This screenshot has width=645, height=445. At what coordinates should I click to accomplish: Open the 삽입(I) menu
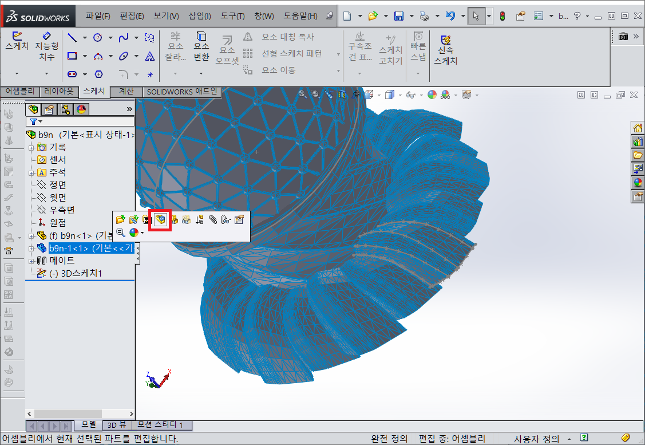click(x=200, y=16)
